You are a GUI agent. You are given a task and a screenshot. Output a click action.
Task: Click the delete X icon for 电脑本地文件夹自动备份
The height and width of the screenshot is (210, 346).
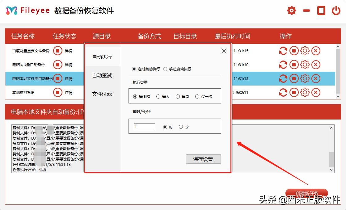tap(316, 78)
